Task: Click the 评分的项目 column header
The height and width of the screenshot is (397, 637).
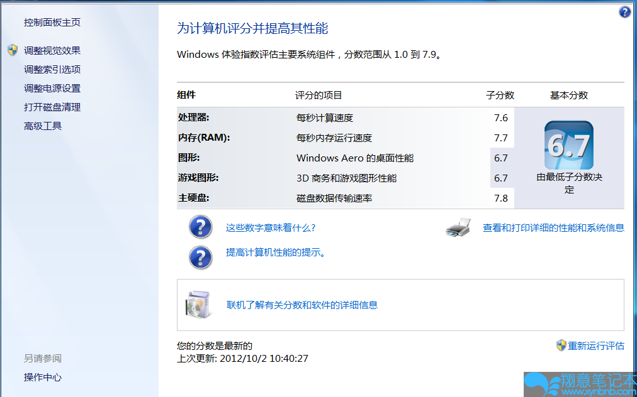Action: 318,95
